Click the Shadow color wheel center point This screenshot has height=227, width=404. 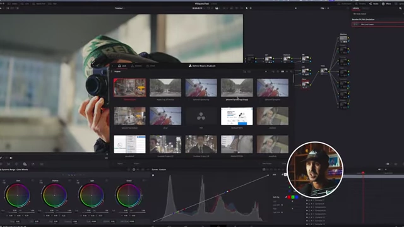[54, 195]
